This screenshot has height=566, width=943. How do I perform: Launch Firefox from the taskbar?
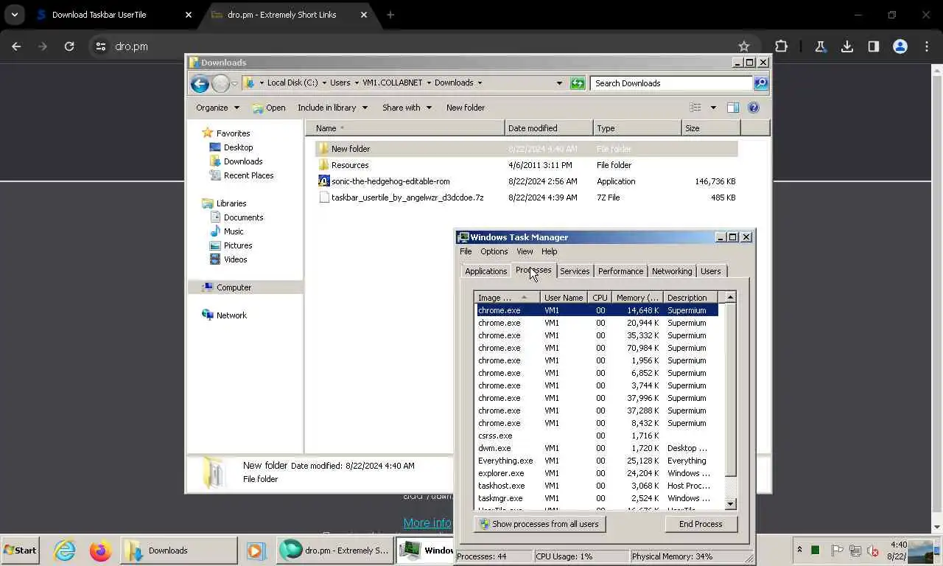tap(101, 551)
